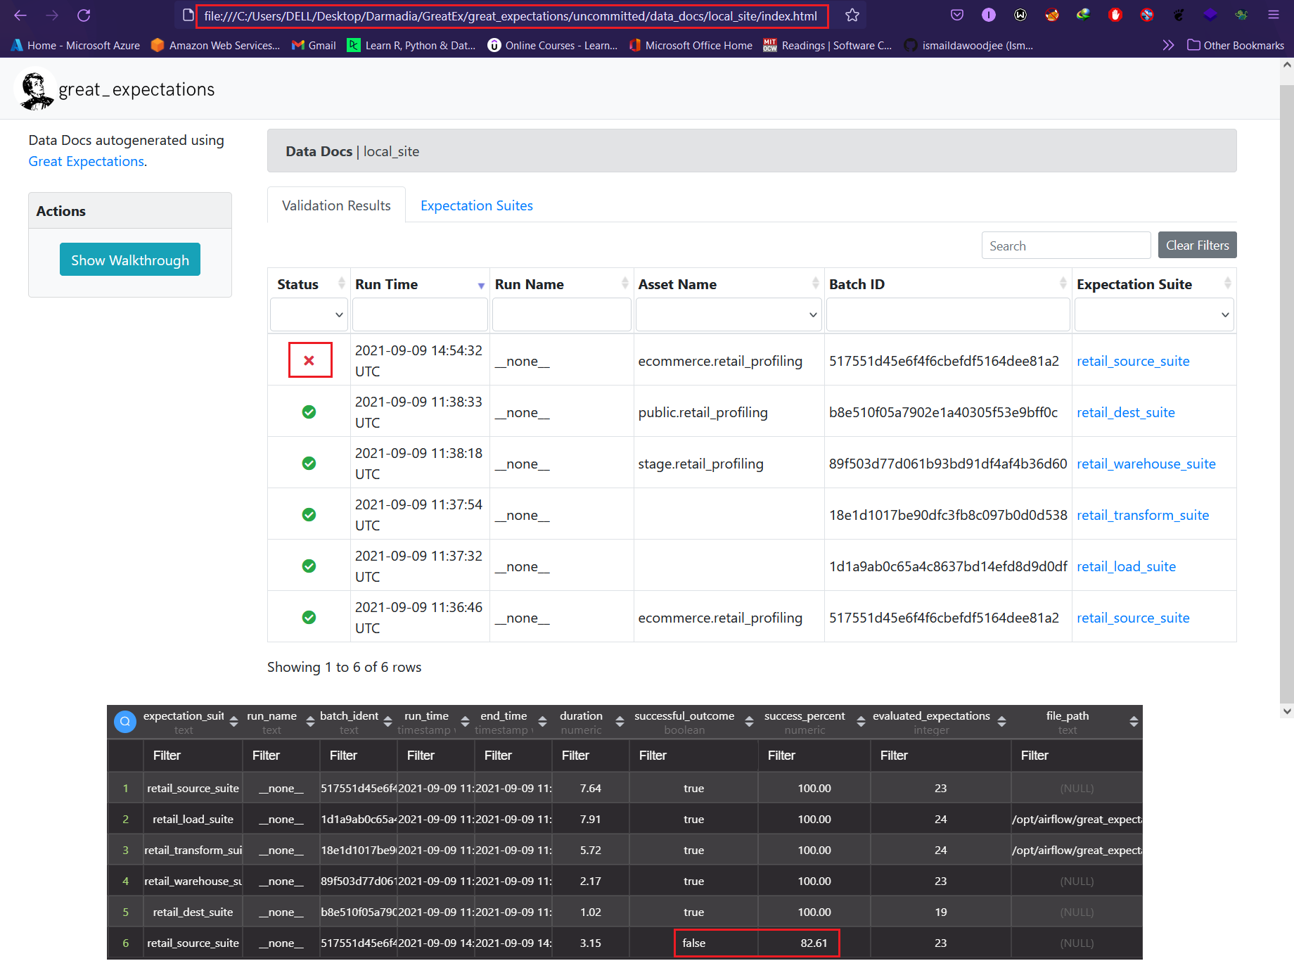Show more bookmarks chevron
Screen dimensions: 1294x961
[1168, 45]
